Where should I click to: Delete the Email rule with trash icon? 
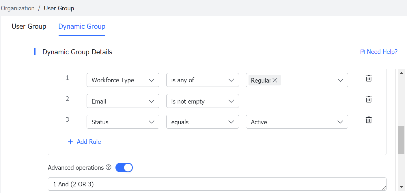click(x=369, y=99)
